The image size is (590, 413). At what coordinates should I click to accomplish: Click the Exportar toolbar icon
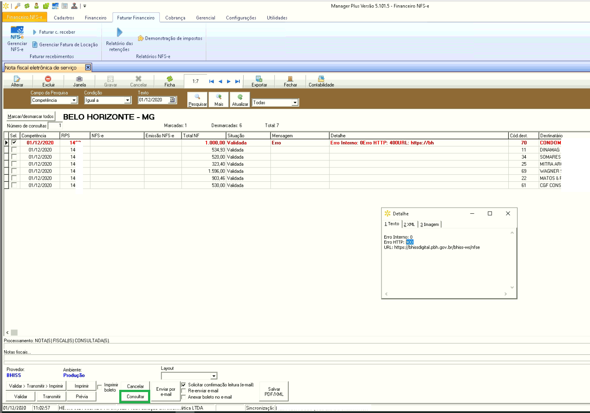click(259, 79)
